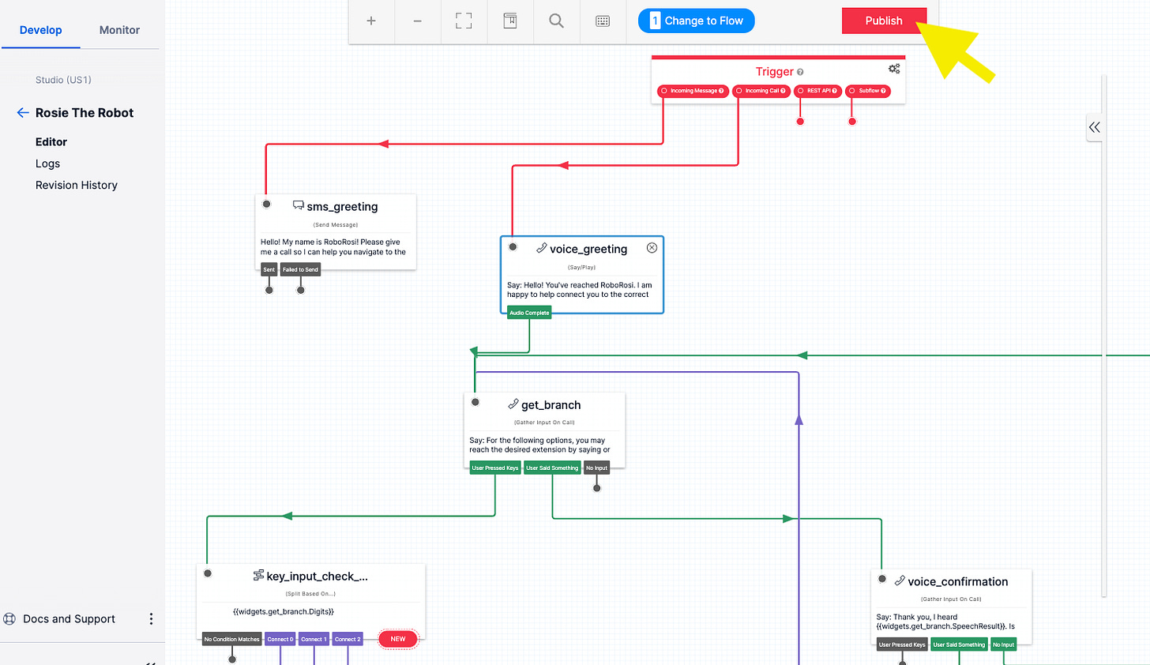Click the collapse chevron at bottom of sidebar
This screenshot has width=1150, height=665.
tap(151, 662)
